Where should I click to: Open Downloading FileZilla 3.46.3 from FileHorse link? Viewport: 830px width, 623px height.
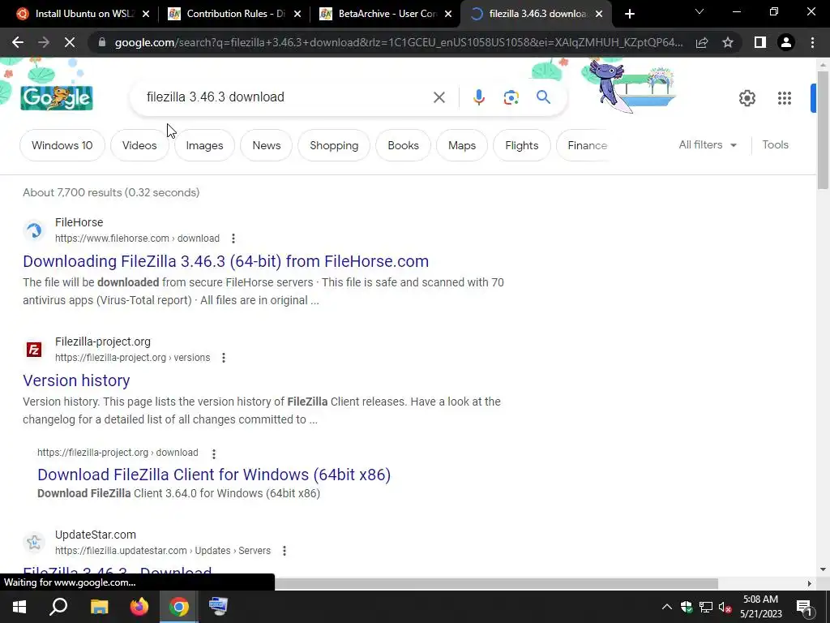[x=225, y=261]
